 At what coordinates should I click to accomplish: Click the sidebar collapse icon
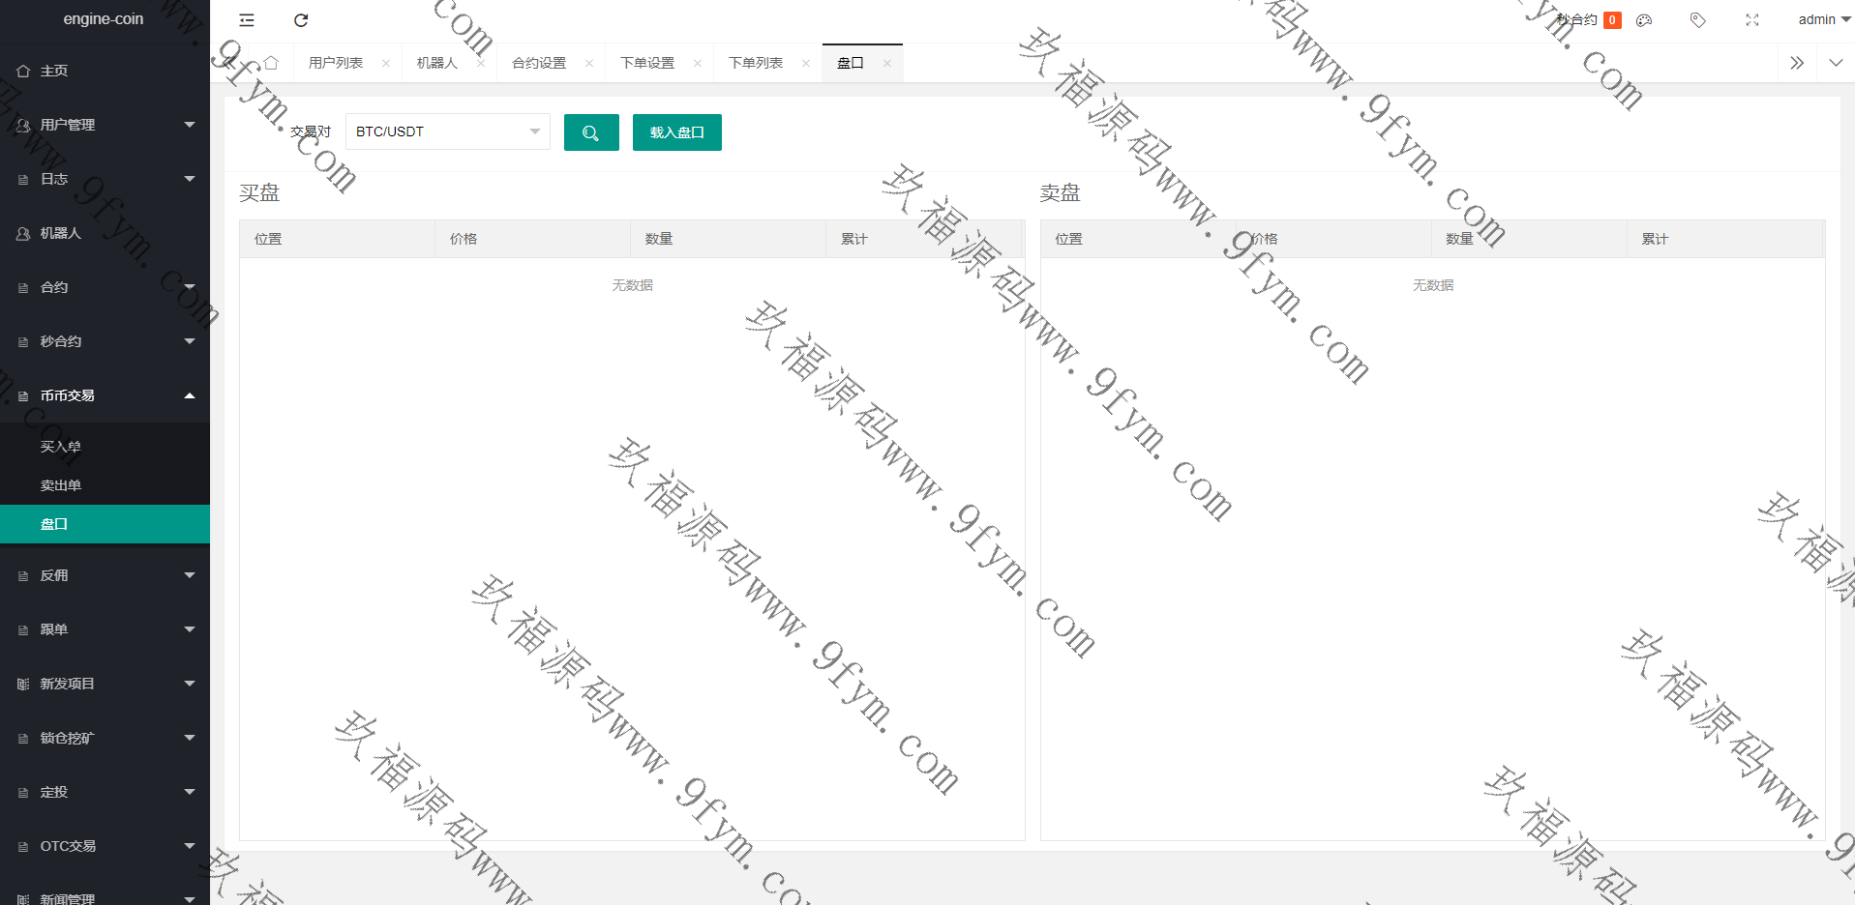tap(247, 20)
